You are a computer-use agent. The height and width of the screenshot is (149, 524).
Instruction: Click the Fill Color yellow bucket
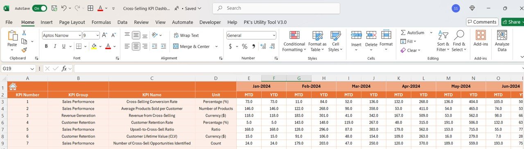click(x=94, y=47)
